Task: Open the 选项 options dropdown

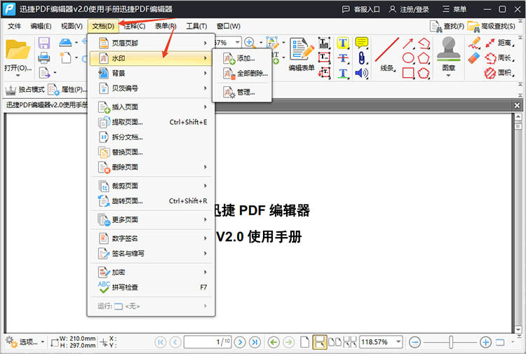Action: click(x=25, y=342)
